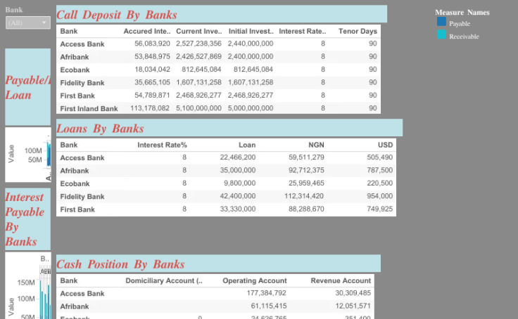Screen dimensions: 518x319
Task: Click the Measure Names legend title
Action: point(462,13)
